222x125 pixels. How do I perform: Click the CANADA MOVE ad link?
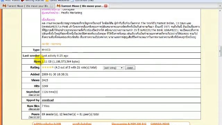160,124
